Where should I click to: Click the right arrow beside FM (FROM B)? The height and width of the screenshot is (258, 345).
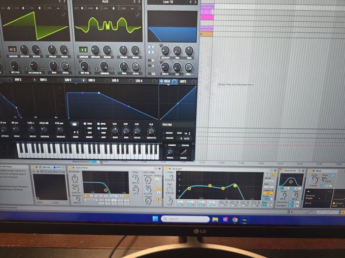pos(42,69)
